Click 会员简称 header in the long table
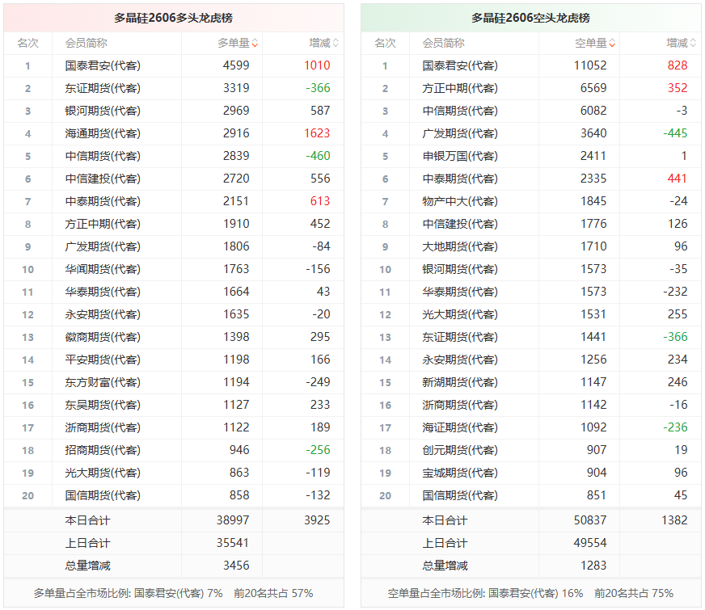Image resolution: width=705 pixels, height=610 pixels. point(86,44)
